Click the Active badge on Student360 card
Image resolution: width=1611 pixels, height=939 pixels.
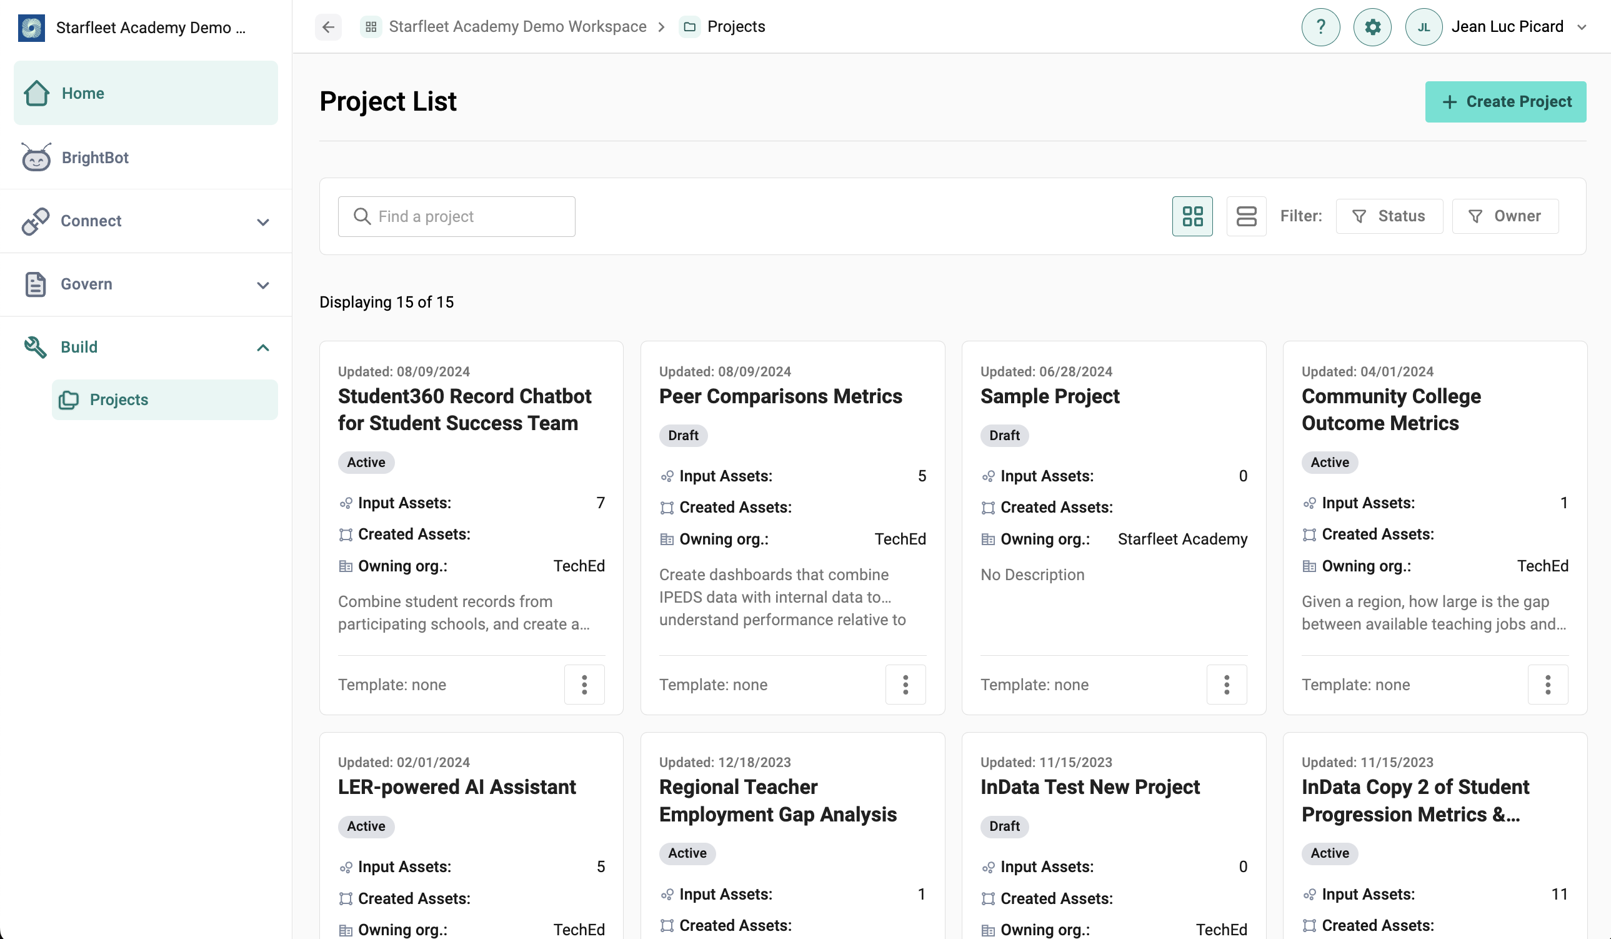click(x=366, y=463)
